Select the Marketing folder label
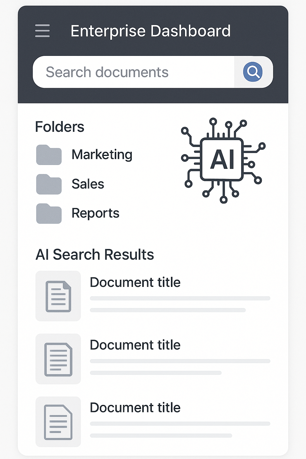The height and width of the screenshot is (459, 306). (x=102, y=155)
